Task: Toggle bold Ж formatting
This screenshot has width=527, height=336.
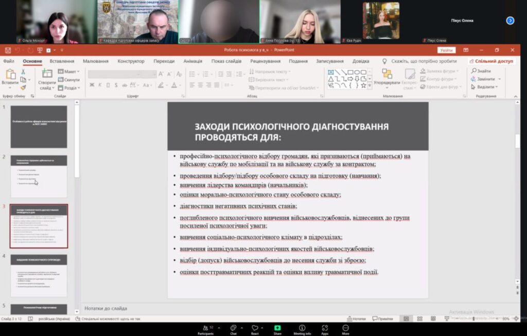Action: (92, 85)
